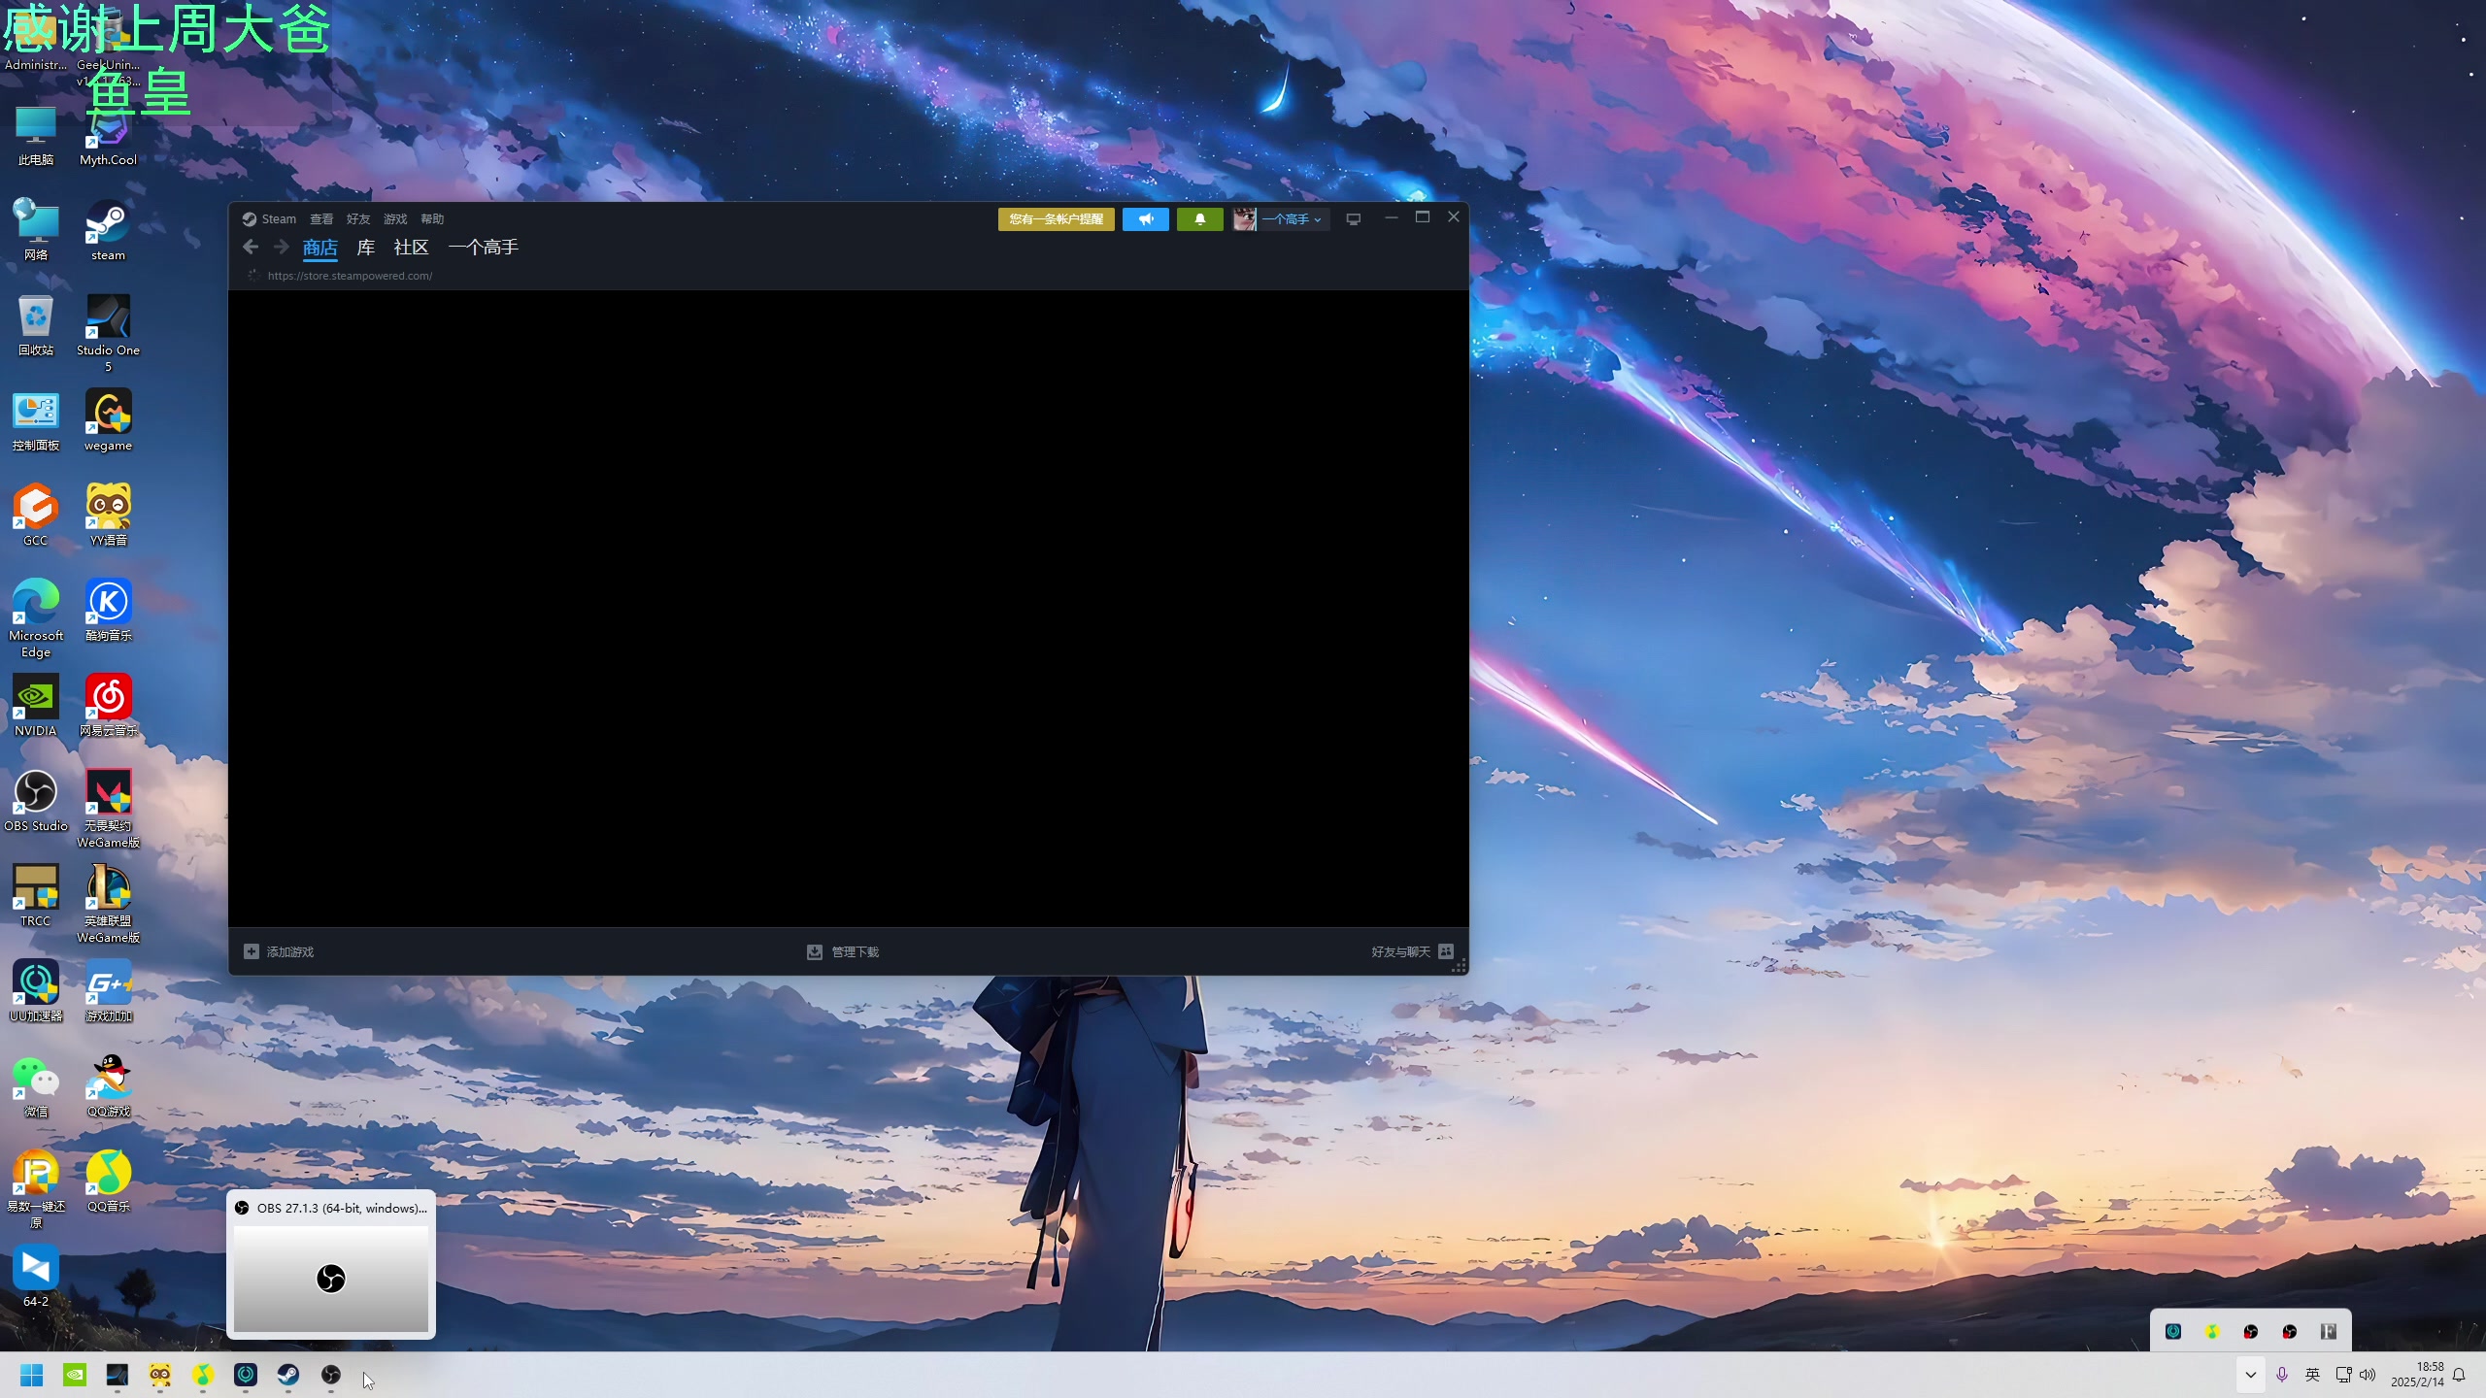Open Windows notification center bell
This screenshot has height=1398, width=2486.
[2459, 1375]
